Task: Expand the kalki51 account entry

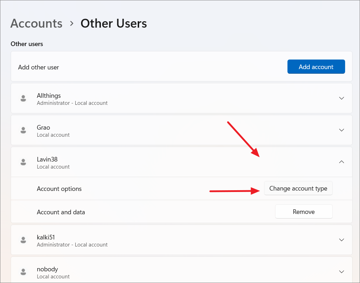Action: point(341,240)
